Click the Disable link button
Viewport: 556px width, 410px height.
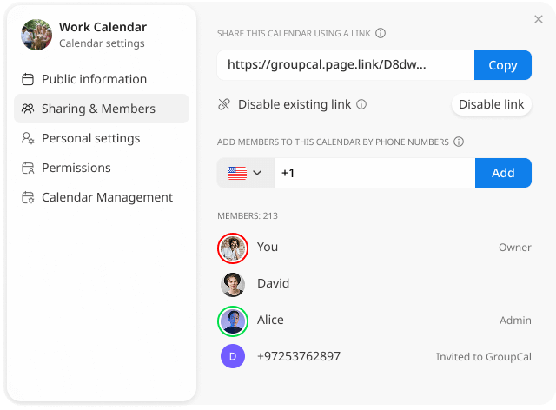pyautogui.click(x=492, y=104)
